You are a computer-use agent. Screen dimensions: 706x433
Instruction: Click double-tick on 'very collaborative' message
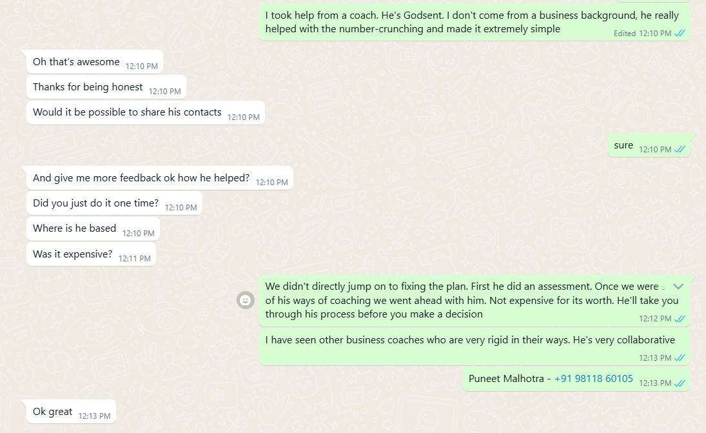coord(680,358)
